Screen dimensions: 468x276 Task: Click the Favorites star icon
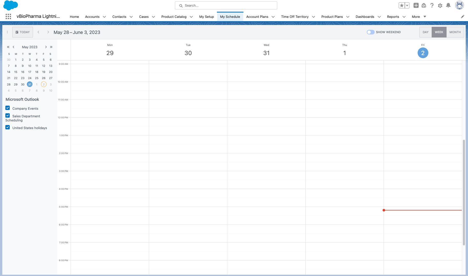[402, 5]
